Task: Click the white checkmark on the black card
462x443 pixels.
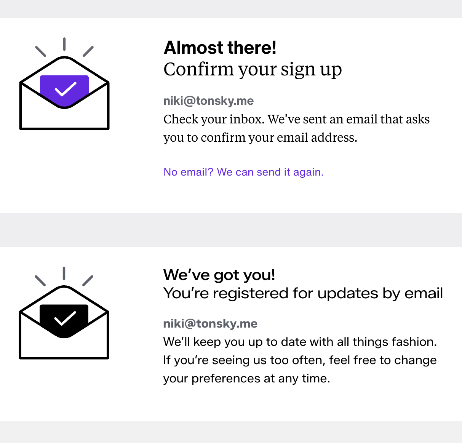Action: click(x=65, y=318)
